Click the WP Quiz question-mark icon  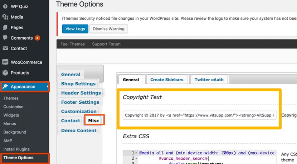[x=5, y=6]
